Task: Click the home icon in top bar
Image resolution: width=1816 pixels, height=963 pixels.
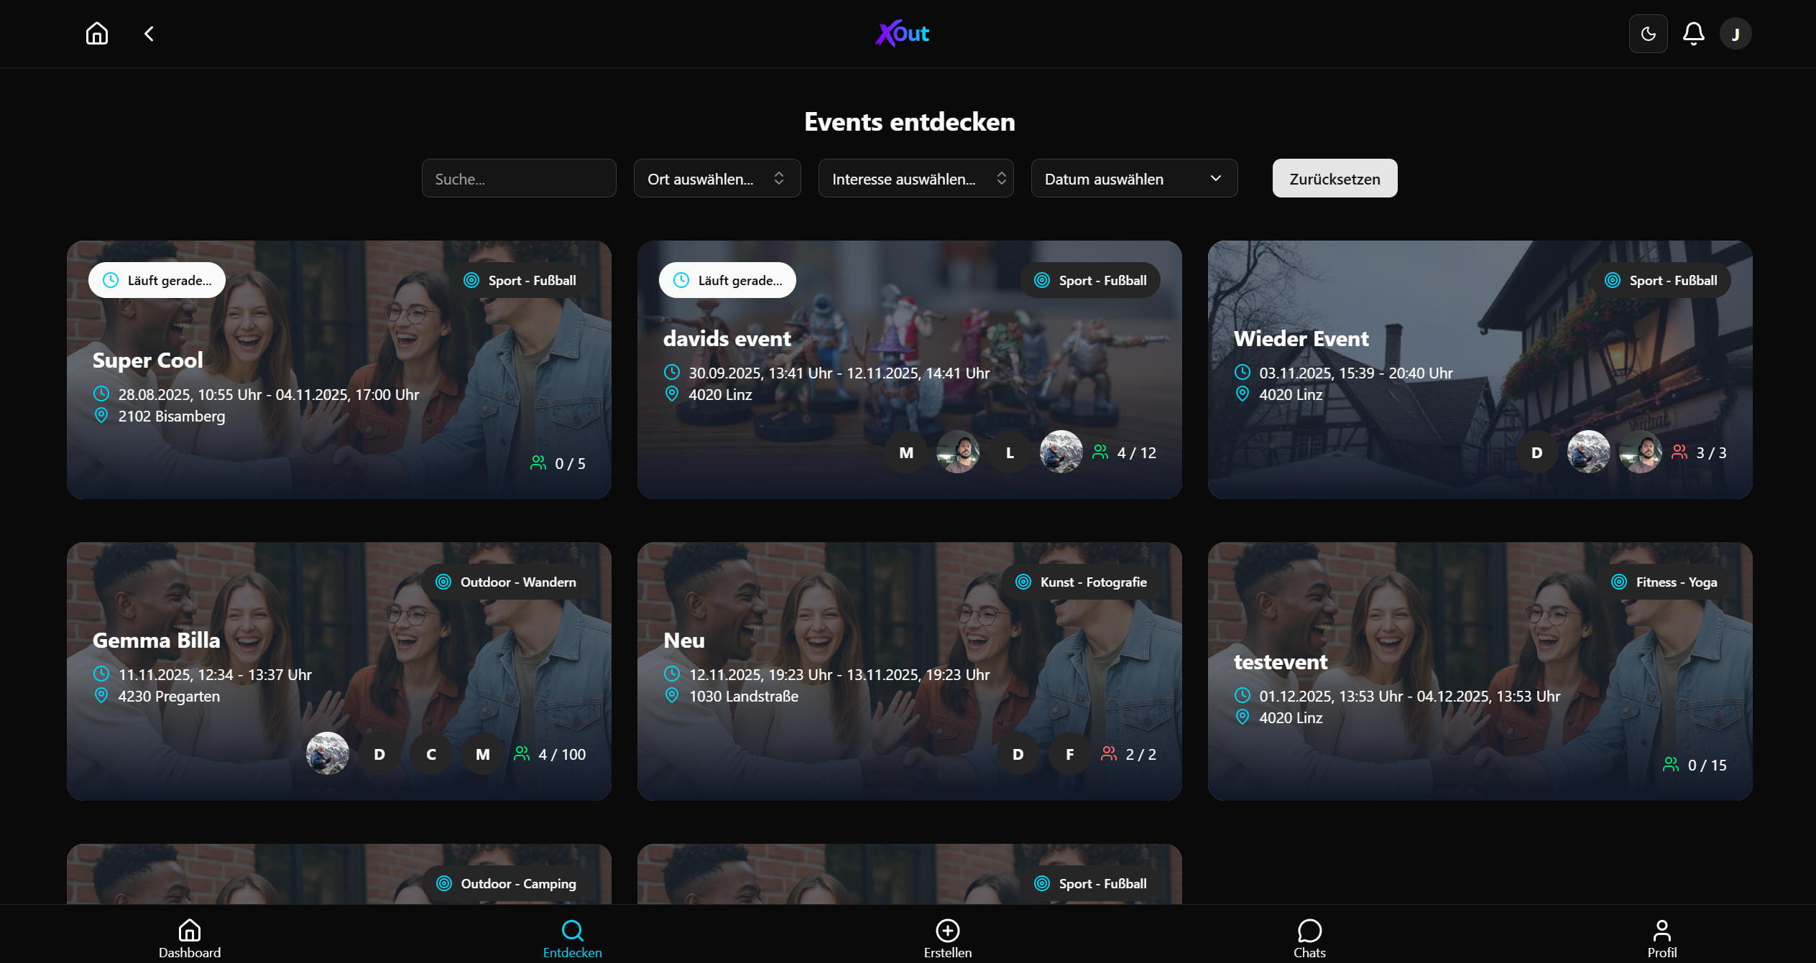Action: coord(96,34)
